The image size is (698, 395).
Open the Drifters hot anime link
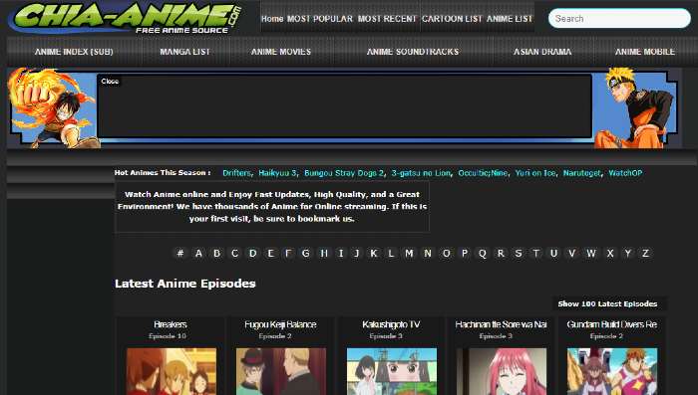click(237, 173)
